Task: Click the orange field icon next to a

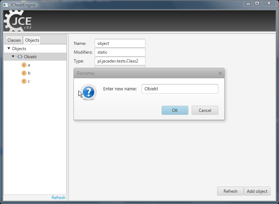Action: [24, 65]
